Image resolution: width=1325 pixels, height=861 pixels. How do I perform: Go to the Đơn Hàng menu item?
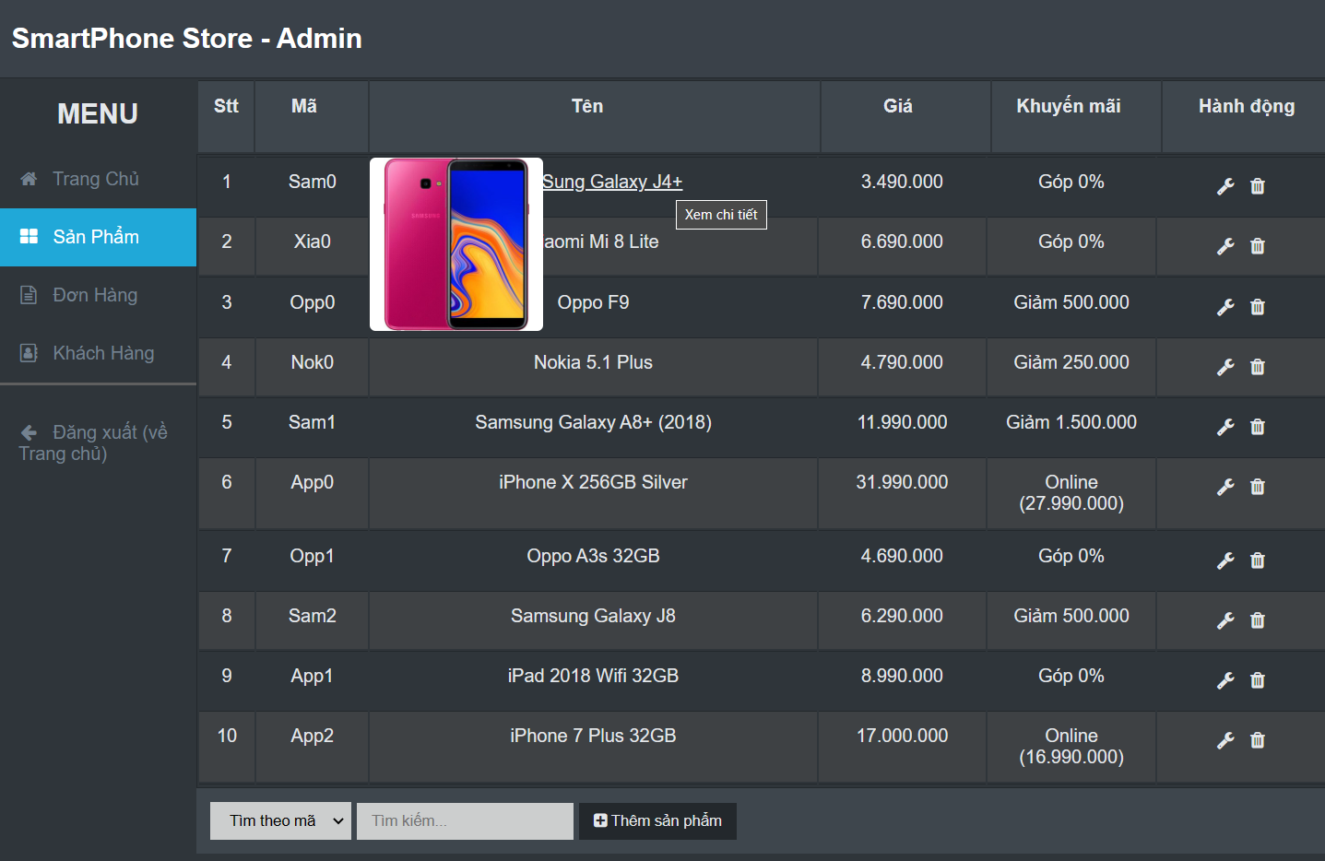coord(98,295)
